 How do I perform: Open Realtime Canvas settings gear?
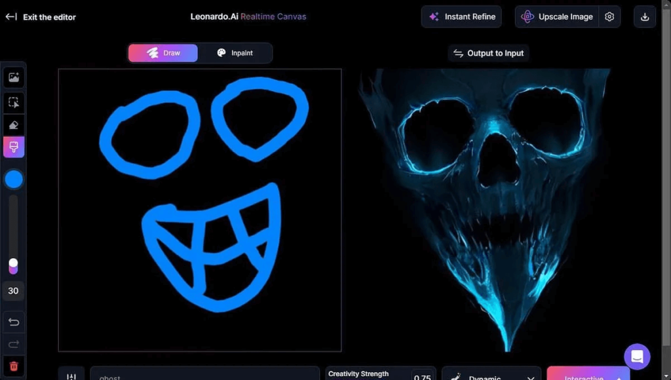[609, 16]
